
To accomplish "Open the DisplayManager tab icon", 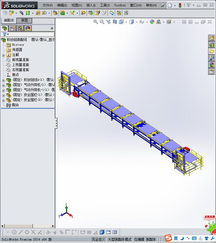I will pyautogui.click(x=28, y=28).
